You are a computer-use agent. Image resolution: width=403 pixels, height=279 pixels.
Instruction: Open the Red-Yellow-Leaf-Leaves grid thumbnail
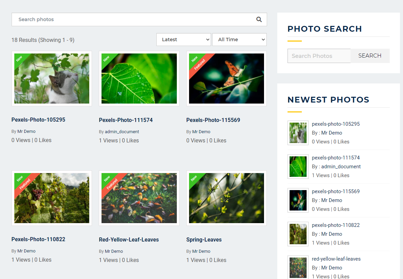click(x=139, y=198)
